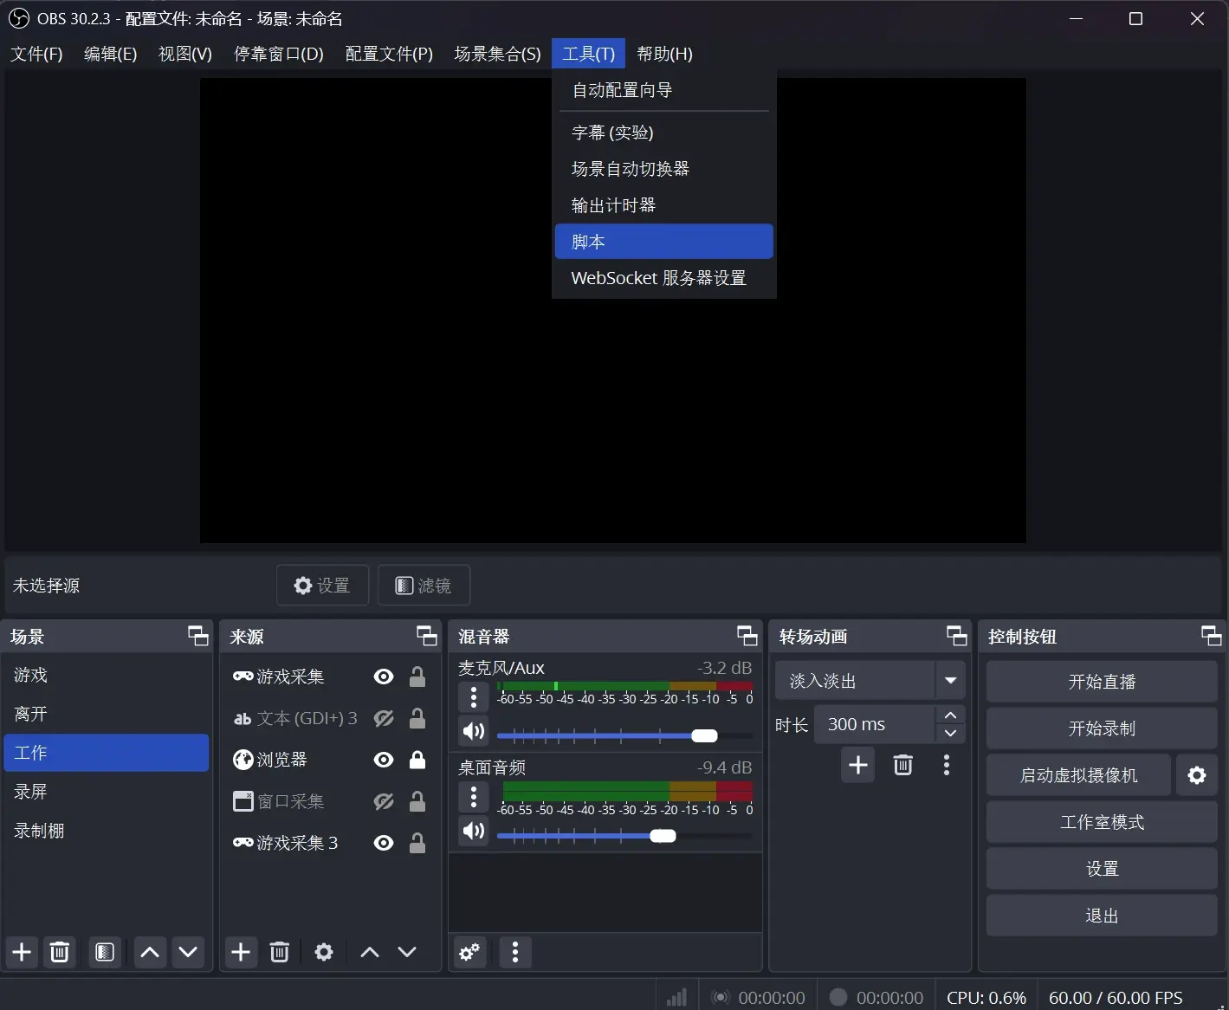Undock the 控制按钮 panel
This screenshot has width=1229, height=1010.
[x=1212, y=636]
